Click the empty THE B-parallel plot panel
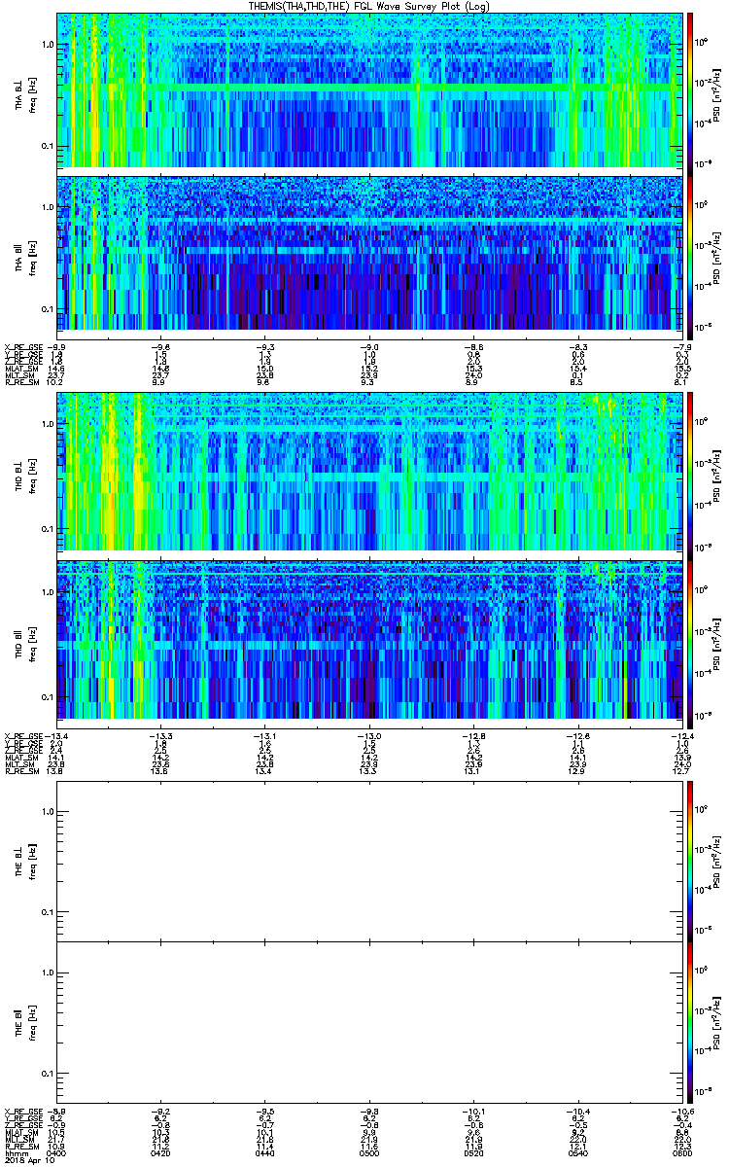The width and height of the screenshot is (729, 1167). point(370,1021)
